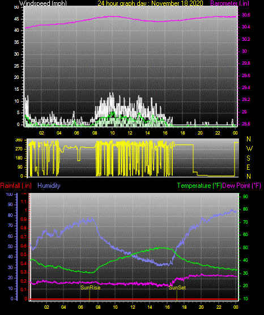Click hour 12 on windspeed time axis
This screenshot has width=264, height=315.
coord(130,133)
